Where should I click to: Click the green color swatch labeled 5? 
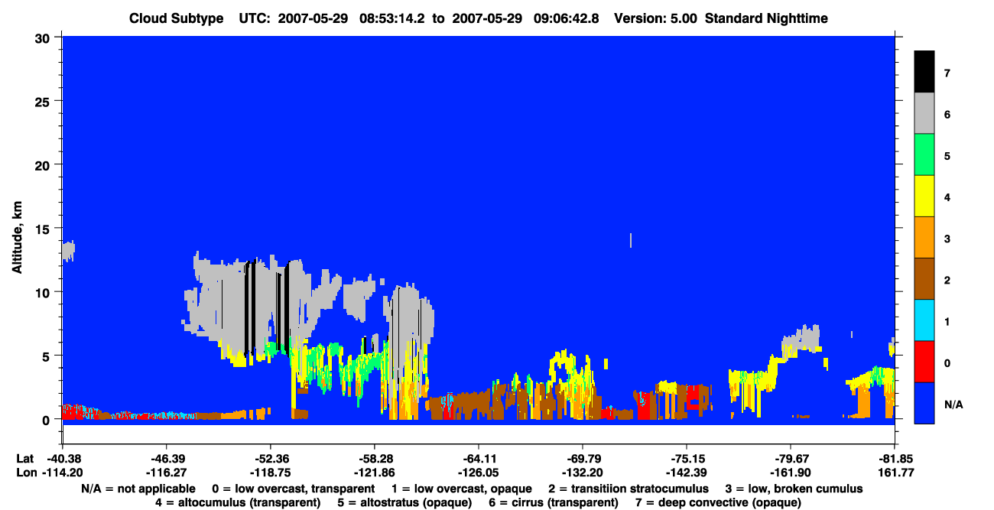(x=924, y=154)
